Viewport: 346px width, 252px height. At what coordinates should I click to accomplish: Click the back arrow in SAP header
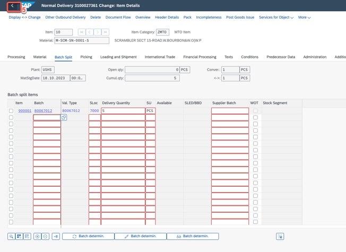[12, 6]
